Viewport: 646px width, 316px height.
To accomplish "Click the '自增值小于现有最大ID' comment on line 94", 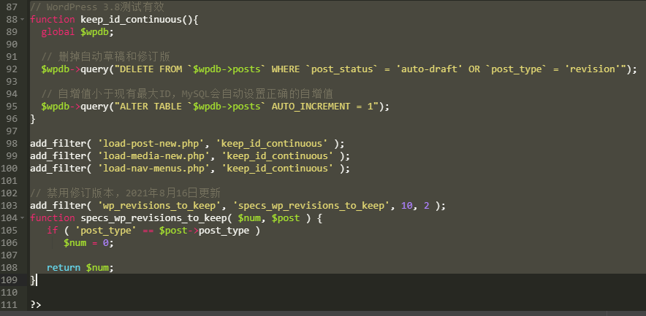I will pyautogui.click(x=114, y=94).
